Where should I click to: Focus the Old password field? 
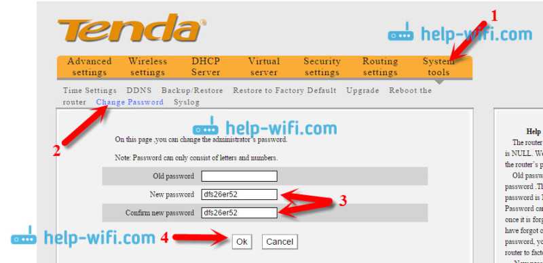click(240, 176)
